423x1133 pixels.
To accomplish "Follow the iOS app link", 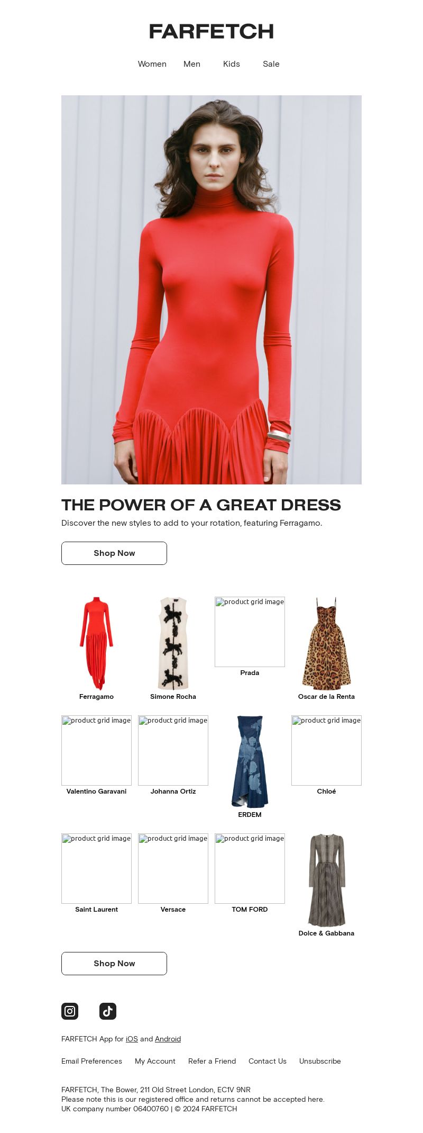I will [132, 1039].
